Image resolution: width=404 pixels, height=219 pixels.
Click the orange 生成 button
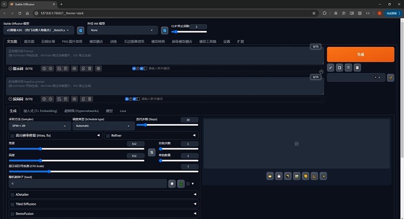coord(360,54)
